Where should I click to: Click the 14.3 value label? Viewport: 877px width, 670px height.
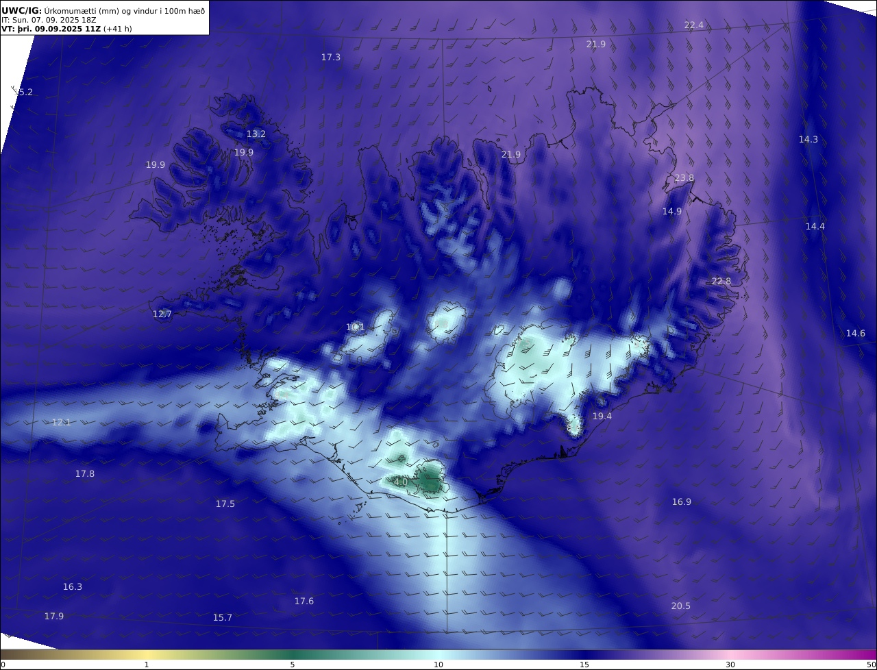[x=808, y=140]
